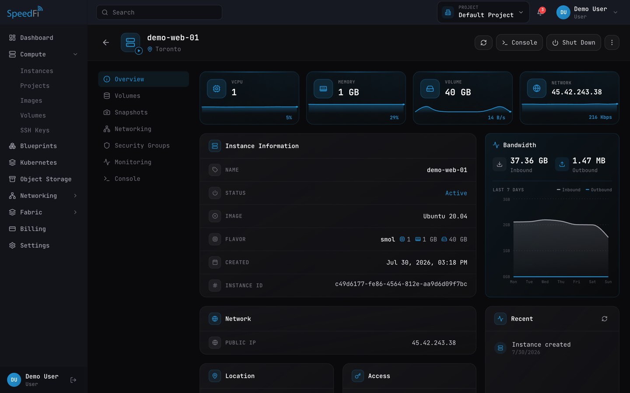Click the Outbound upload icon
This screenshot has width=630, height=393.
(562, 164)
